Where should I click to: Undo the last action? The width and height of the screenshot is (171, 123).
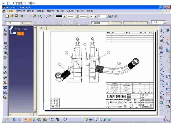(39, 16)
